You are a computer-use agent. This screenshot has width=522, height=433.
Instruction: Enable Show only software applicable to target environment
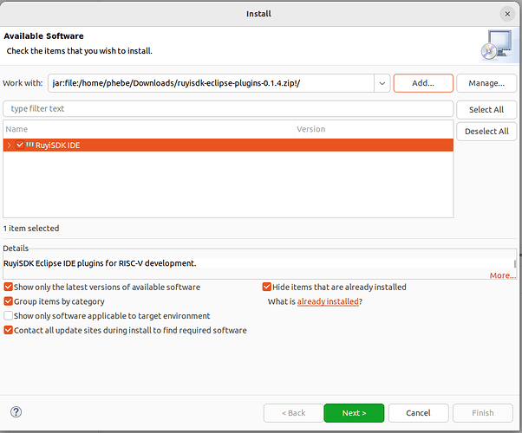pos(9,315)
